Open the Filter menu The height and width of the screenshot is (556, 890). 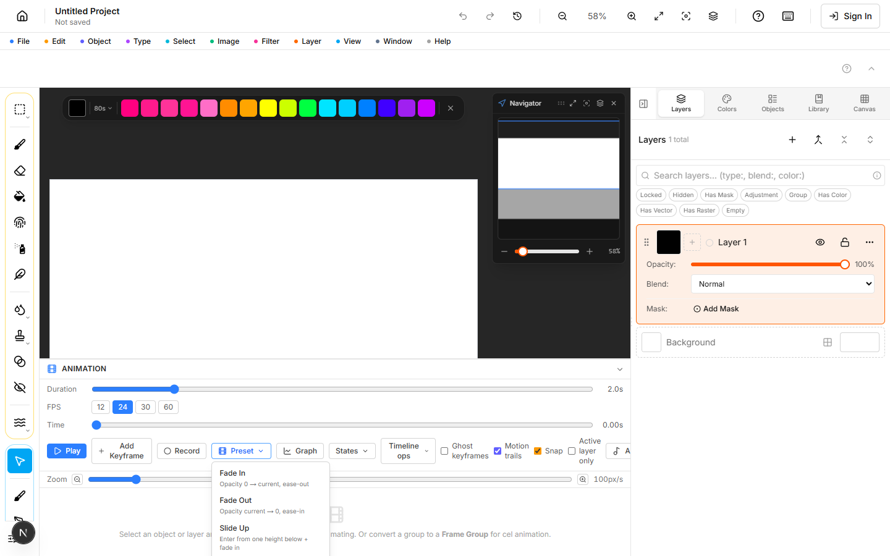coord(266,41)
